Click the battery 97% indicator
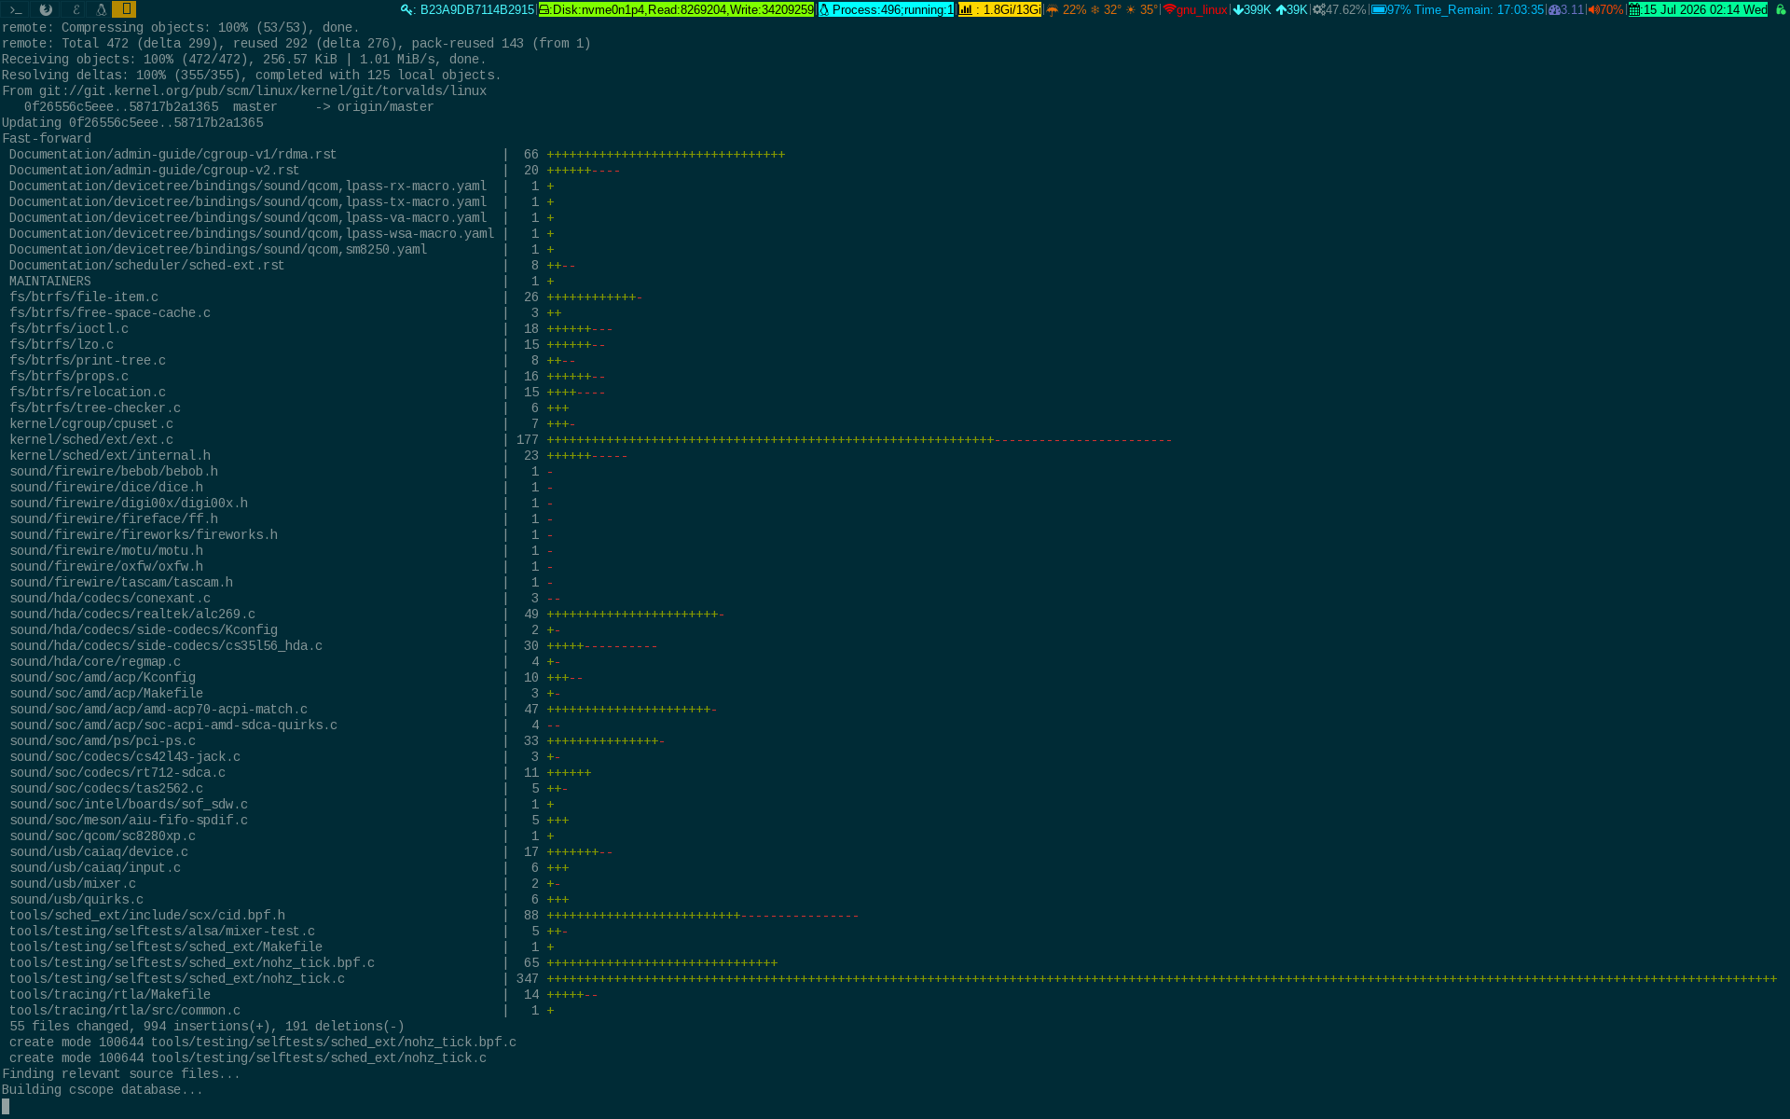Image resolution: width=1790 pixels, height=1119 pixels. pyautogui.click(x=1391, y=10)
